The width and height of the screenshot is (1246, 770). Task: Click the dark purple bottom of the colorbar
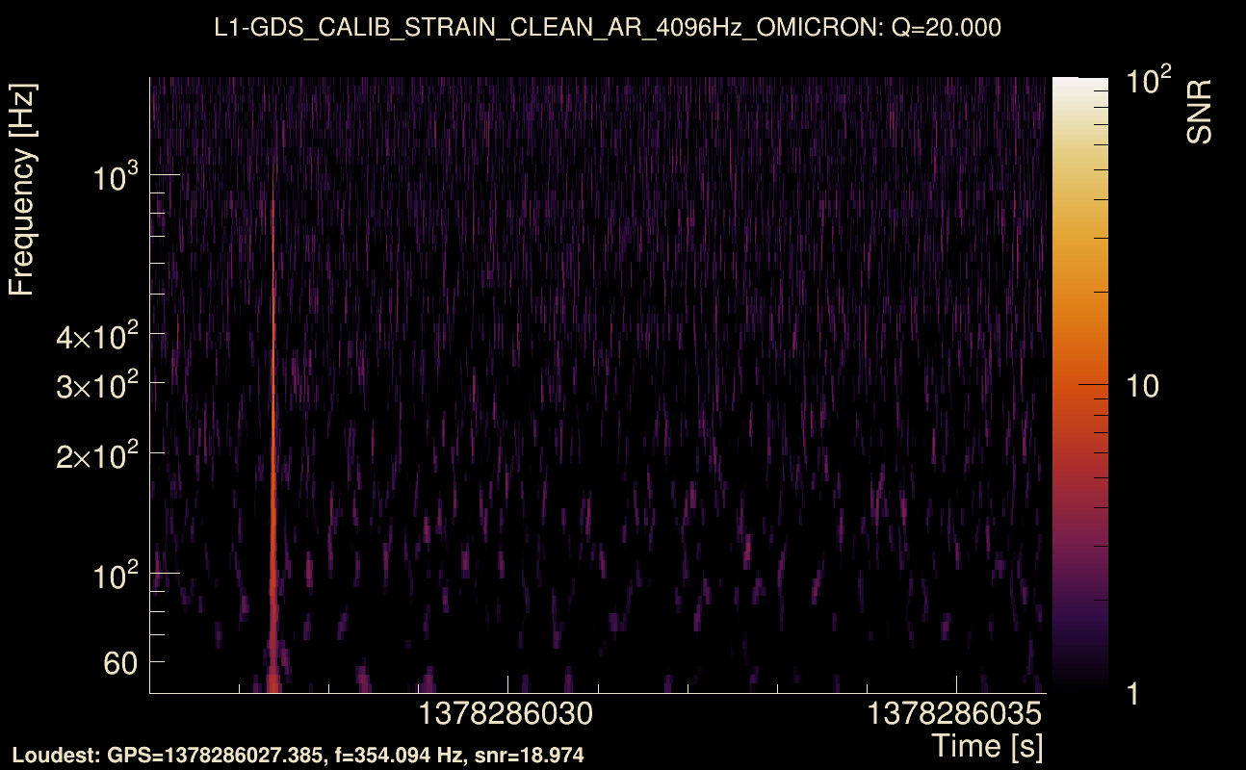pos(1078,664)
